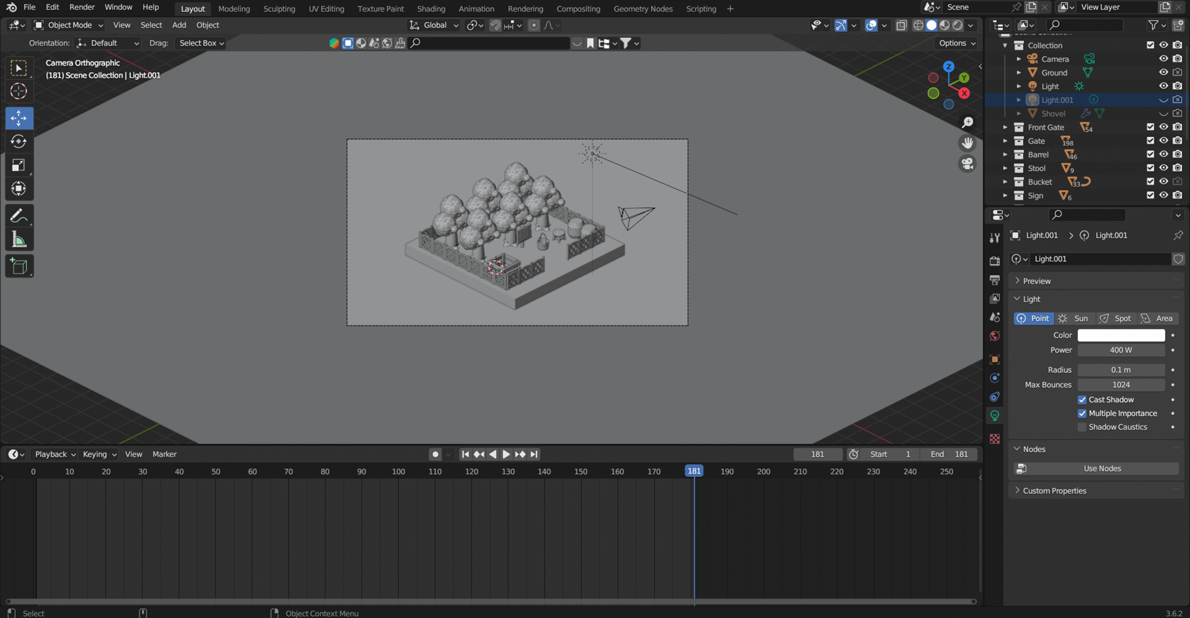Switch to solid viewport shading
This screenshot has height=618, width=1190.
(931, 25)
